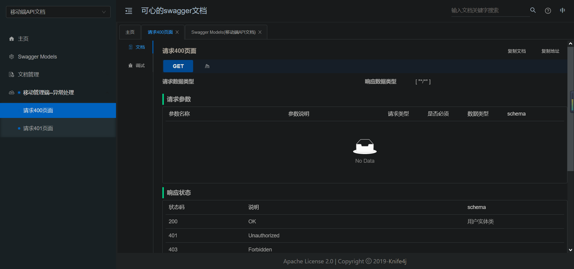The width and height of the screenshot is (574, 269).
Task: Click the sidebar collapse icon
Action: (129, 11)
